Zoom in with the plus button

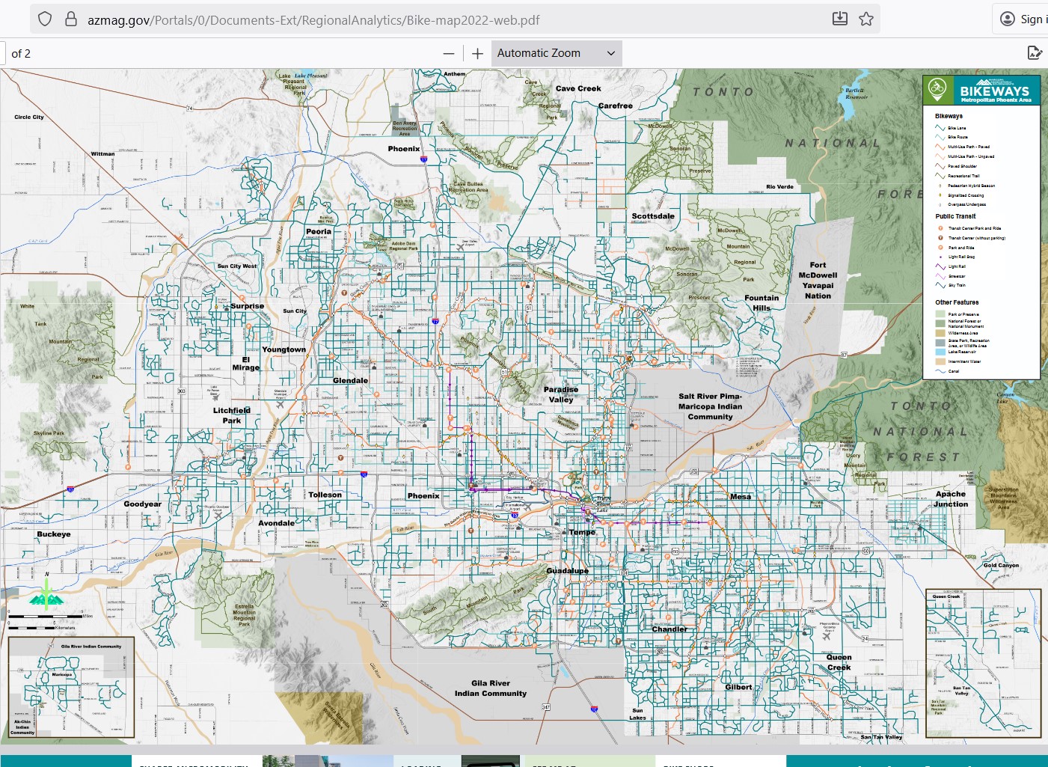pyautogui.click(x=477, y=53)
